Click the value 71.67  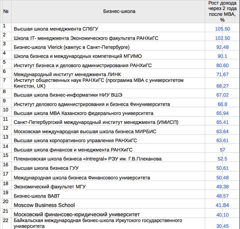click(x=223, y=74)
